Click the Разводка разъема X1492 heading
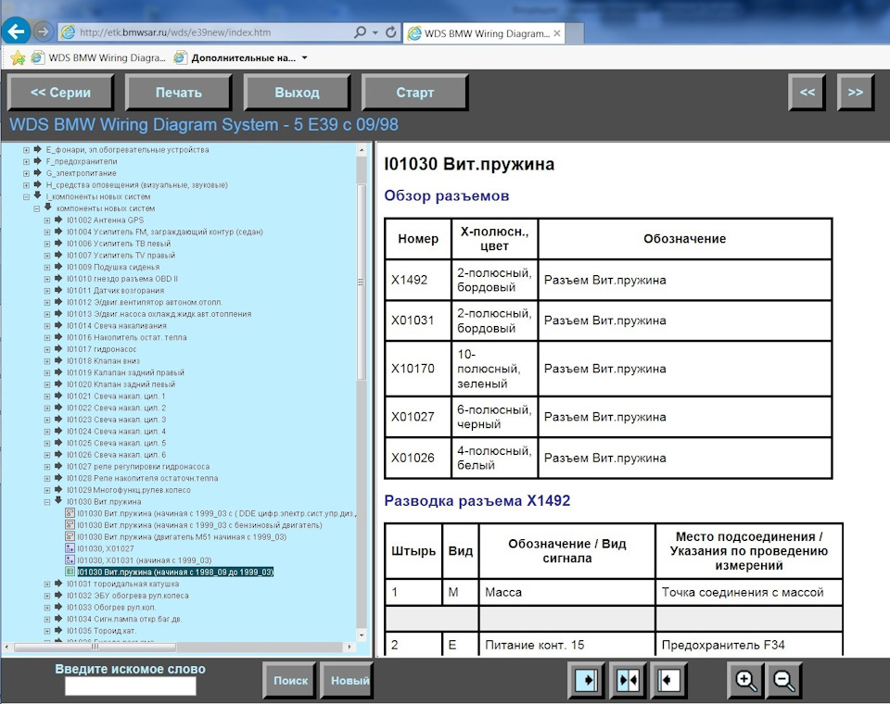The height and width of the screenshot is (704, 890). click(x=477, y=501)
